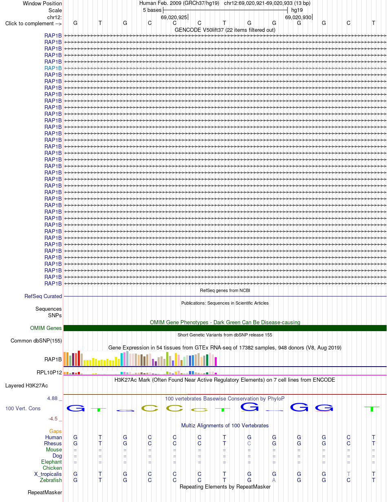Viewport: 387px width, 502px height.
Task: Open the GTEx 'Gene Expression in 54 tissues' title
Action: tap(225, 347)
